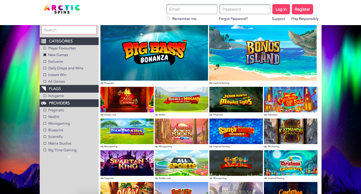
Task: Check the Exclusive category box
Action: [x=45, y=61]
